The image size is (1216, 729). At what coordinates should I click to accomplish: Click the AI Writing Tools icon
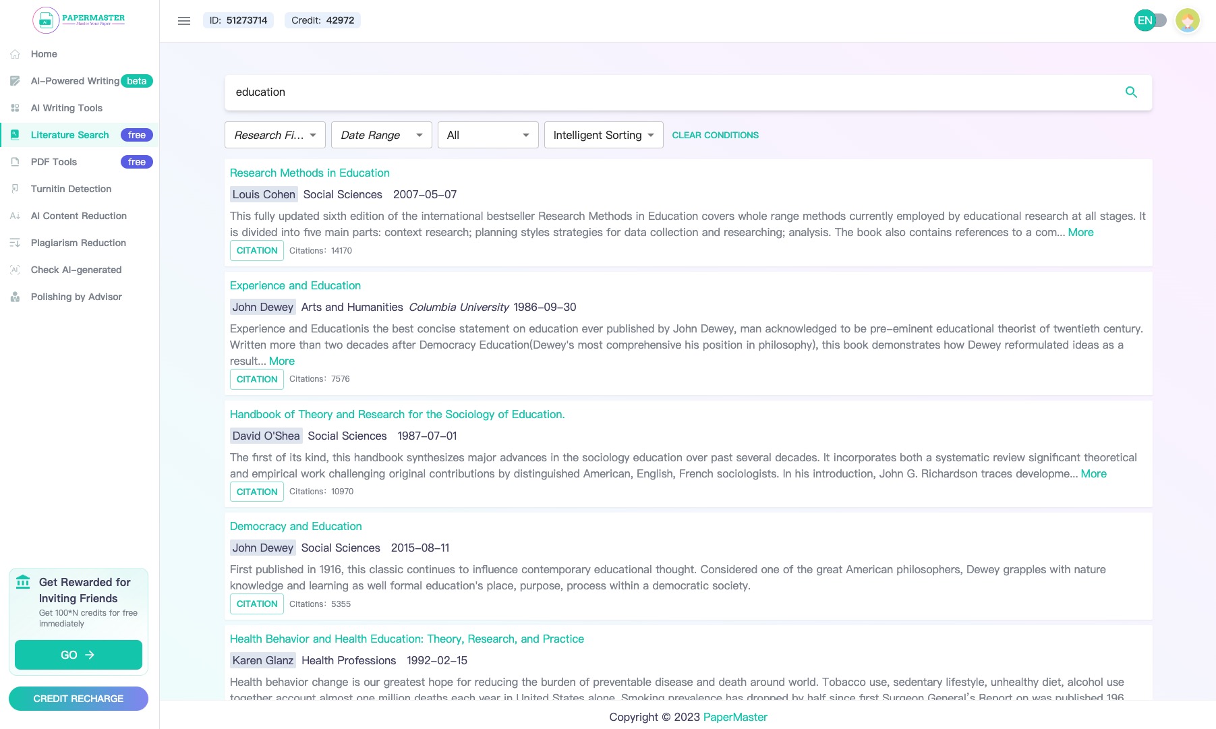pos(15,108)
